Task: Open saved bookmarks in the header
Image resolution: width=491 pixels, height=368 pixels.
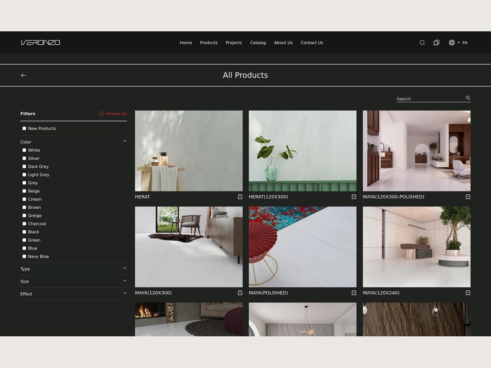Action: pos(436,43)
